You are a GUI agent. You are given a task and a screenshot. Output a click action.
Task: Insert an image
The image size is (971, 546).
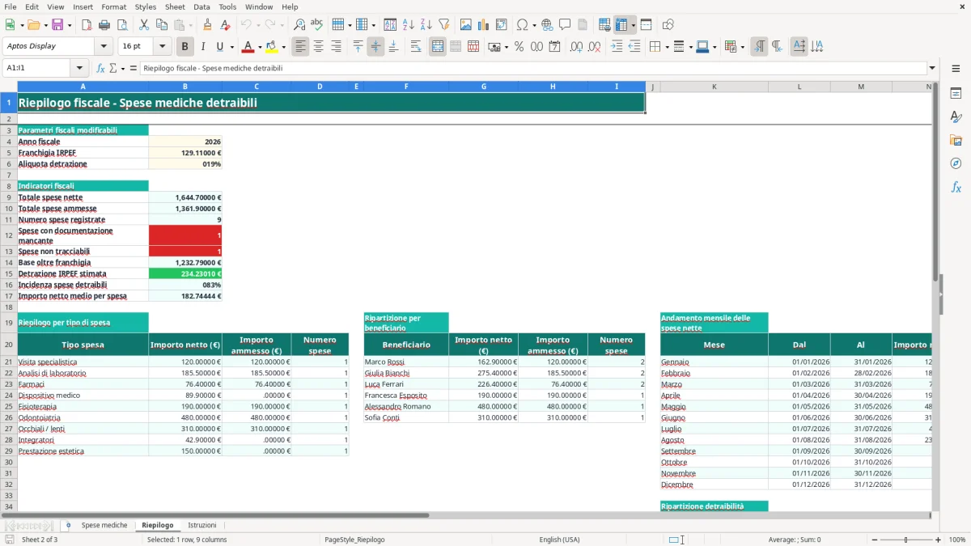[x=466, y=25]
